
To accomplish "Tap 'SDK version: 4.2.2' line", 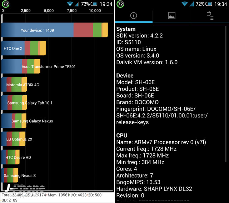I will pyautogui.click(x=139, y=36).
